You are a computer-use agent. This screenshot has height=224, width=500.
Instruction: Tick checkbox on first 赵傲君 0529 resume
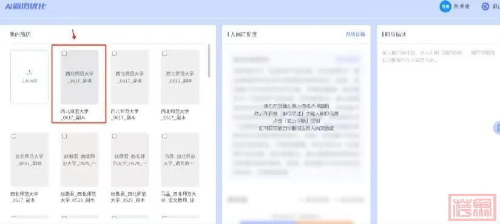pyautogui.click(x=64, y=136)
